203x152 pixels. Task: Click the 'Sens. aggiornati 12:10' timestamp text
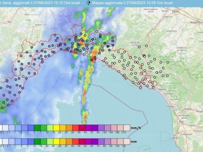pyautogui.click(x=40, y=3)
